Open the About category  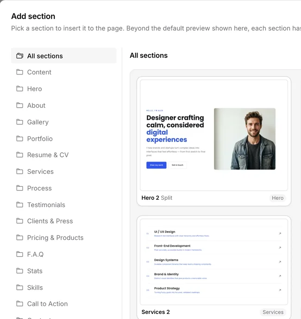pyautogui.click(x=63, y=105)
